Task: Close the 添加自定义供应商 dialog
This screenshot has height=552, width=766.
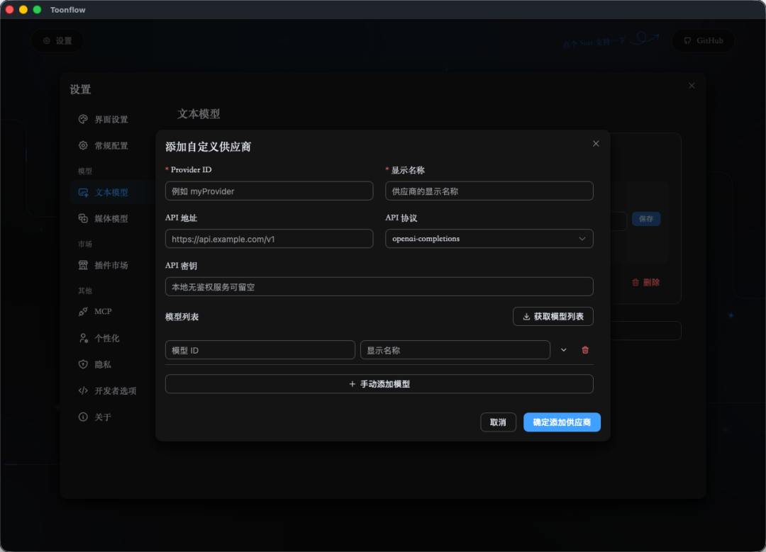Action: 596,143
